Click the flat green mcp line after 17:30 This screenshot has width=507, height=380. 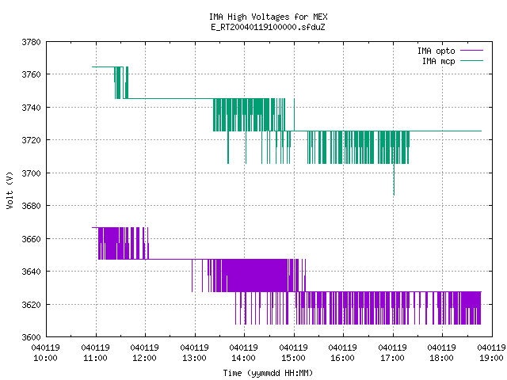tap(445, 131)
